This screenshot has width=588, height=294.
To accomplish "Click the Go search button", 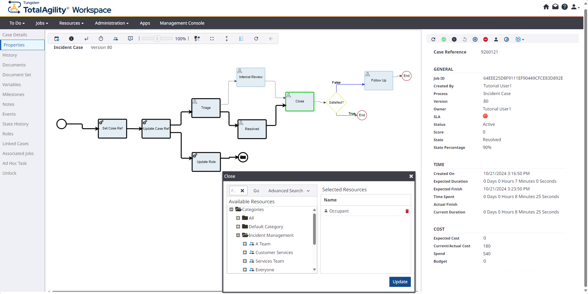I will (256, 191).
